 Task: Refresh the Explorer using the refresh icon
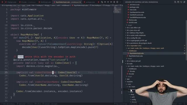tap(181, 2)
